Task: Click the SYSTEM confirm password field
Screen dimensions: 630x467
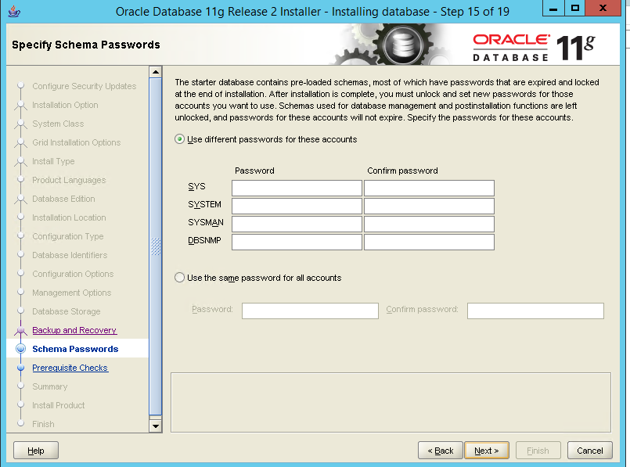Action: [429, 206]
